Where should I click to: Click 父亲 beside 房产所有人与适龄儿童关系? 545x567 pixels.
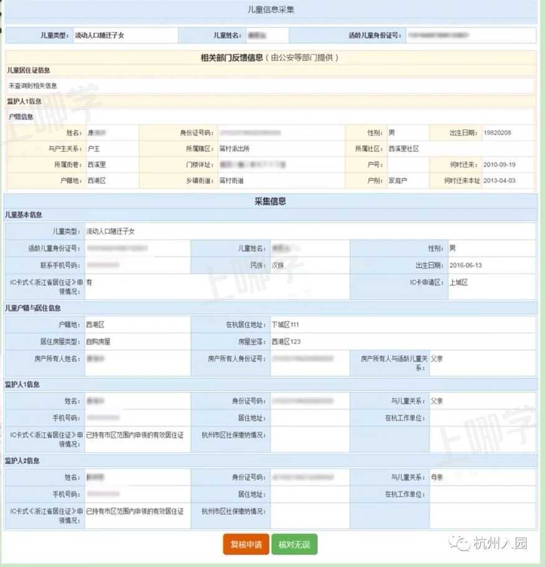437,358
